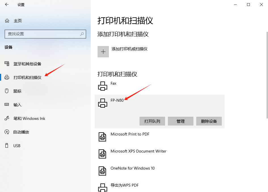Go back with the arrow icon
268x192 pixels.
7,5
